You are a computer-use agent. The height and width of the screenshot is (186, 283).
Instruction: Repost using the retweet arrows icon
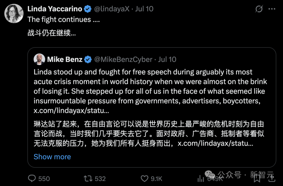pyautogui.click(x=88, y=179)
